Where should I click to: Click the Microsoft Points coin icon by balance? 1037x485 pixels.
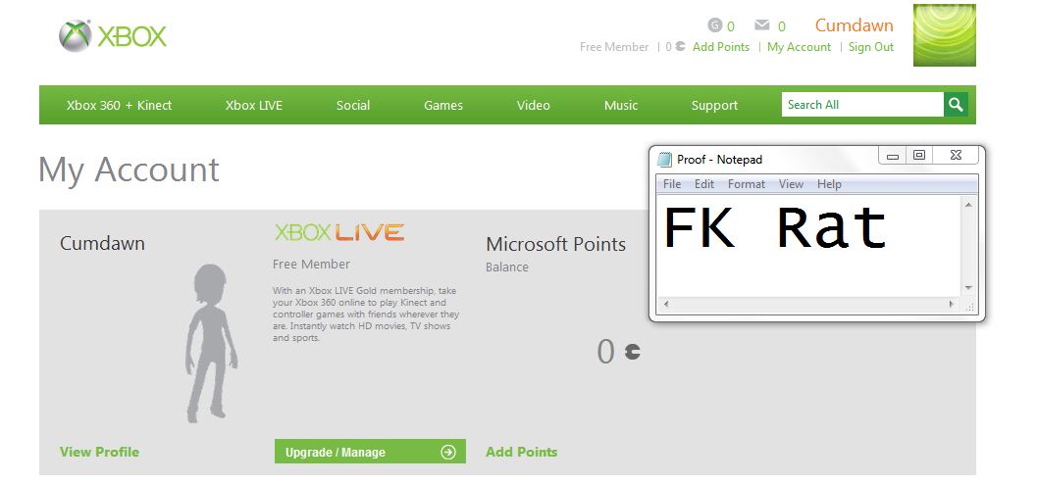click(x=633, y=352)
